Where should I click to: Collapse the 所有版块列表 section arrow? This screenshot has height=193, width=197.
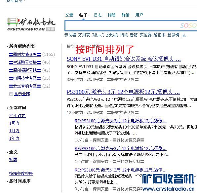7,47
